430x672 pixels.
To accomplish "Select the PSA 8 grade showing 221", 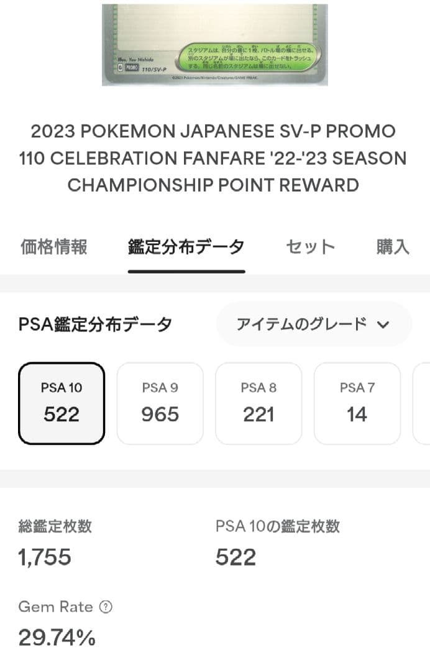I will [x=258, y=403].
